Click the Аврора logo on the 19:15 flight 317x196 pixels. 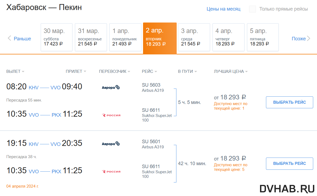tap(111, 144)
